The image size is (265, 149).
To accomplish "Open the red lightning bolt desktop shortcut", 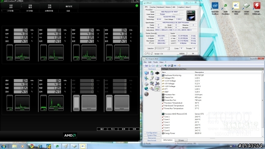I will click(x=257, y=8).
